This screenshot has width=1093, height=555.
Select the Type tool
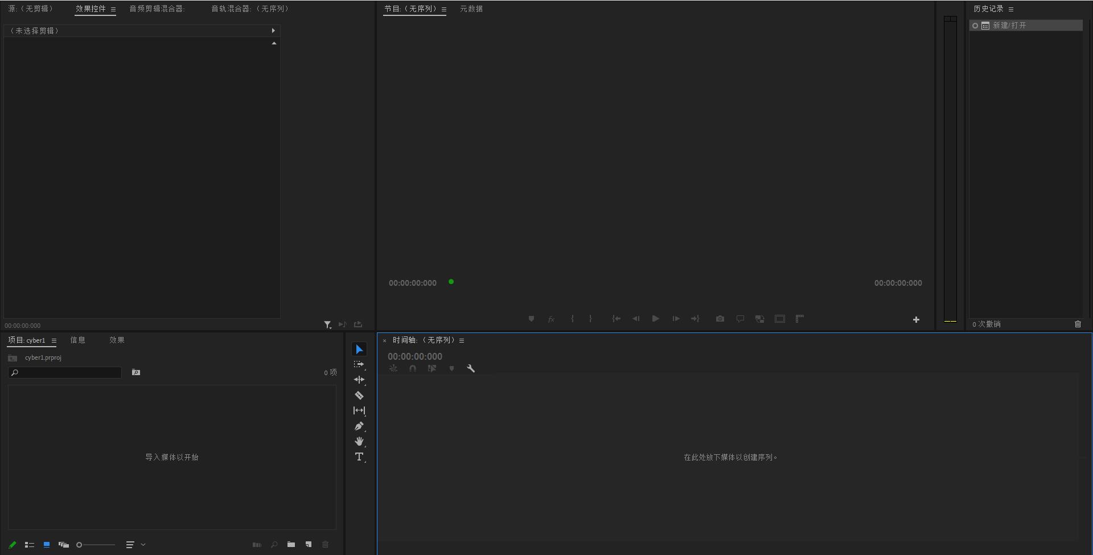click(359, 457)
